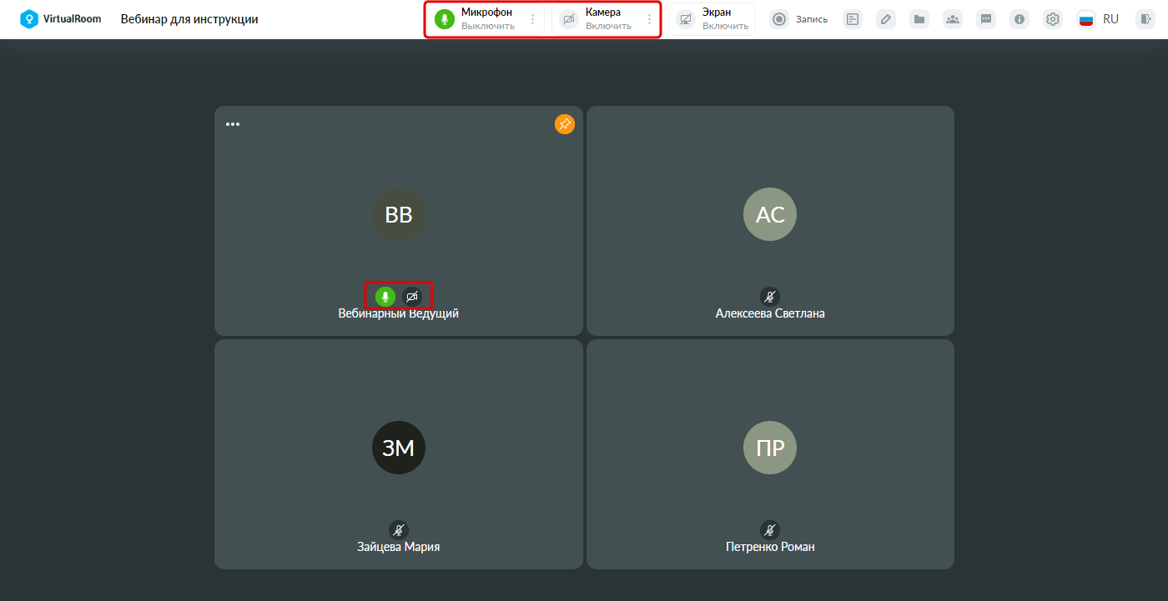Click muted mic icon of Зайцева Мария
This screenshot has height=601, width=1168.
coord(399,529)
